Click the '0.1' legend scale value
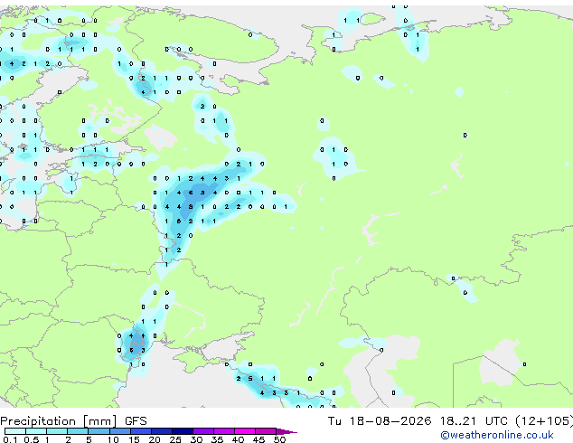 [10, 439]
